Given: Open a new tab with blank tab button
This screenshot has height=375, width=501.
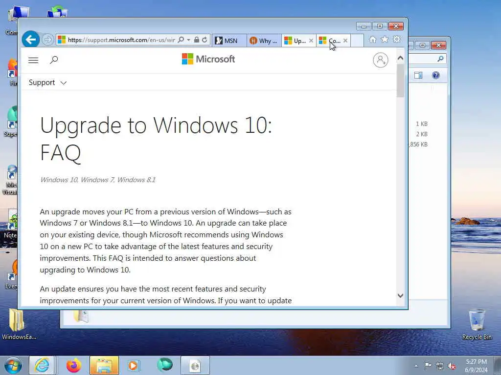Looking at the screenshot, I should click(x=357, y=41).
